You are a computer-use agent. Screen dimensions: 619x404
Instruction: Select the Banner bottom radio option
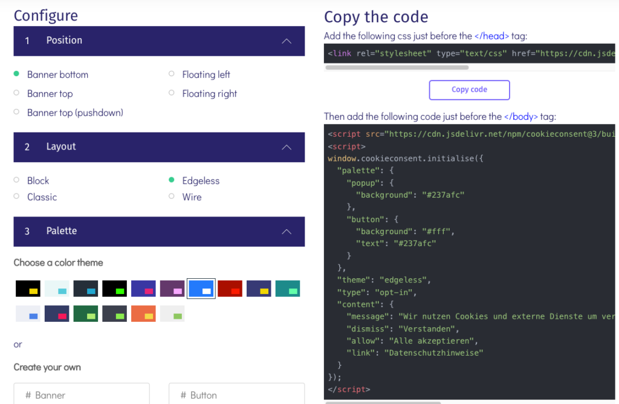coord(16,73)
